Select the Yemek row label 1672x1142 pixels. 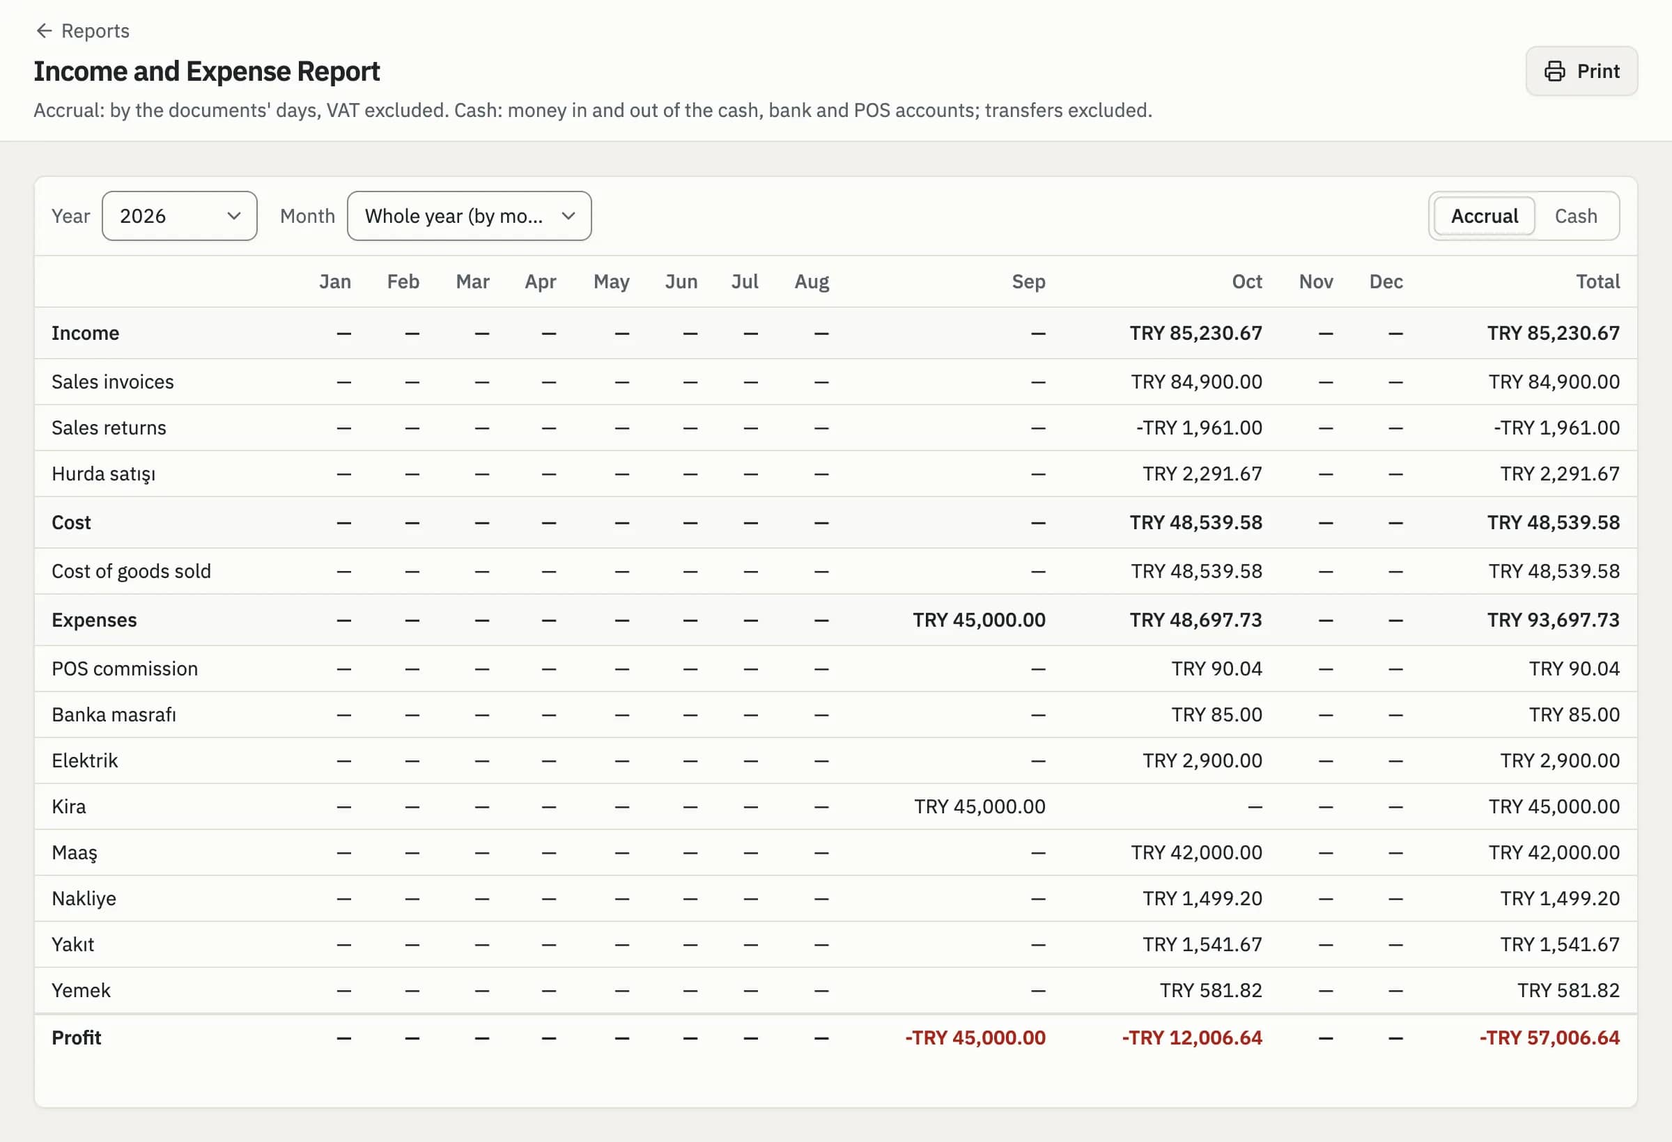pos(81,991)
